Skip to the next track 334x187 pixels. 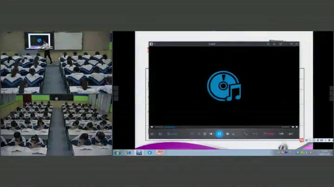click(x=227, y=134)
